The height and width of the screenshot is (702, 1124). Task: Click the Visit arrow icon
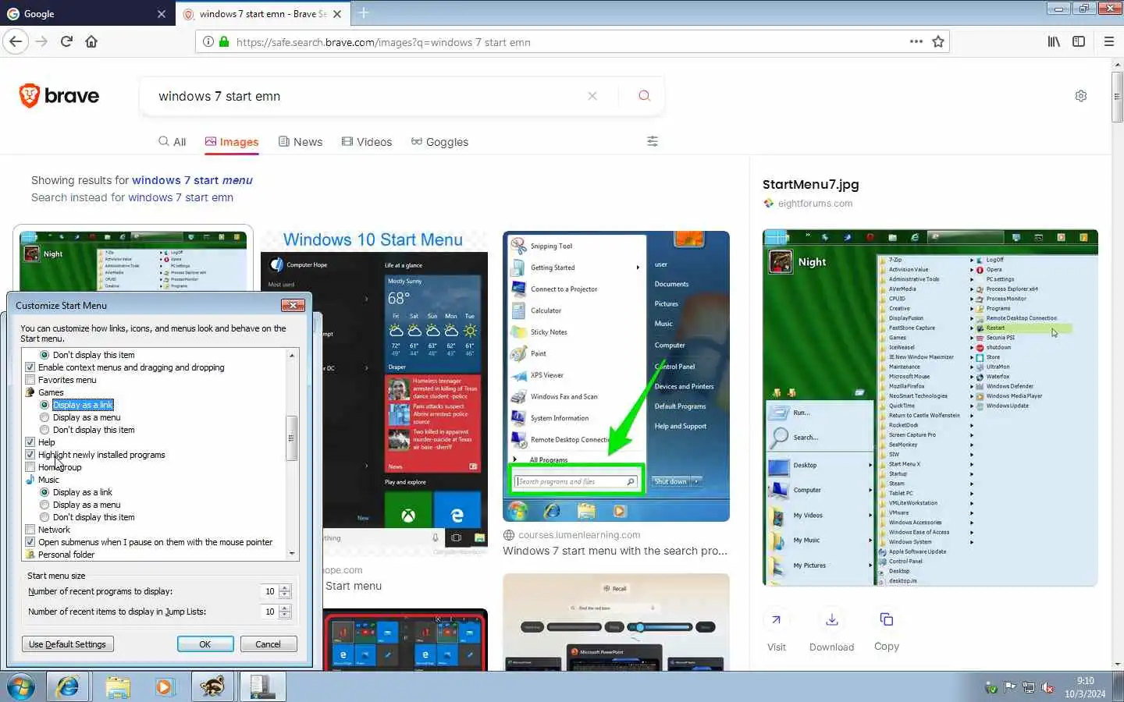click(x=776, y=619)
